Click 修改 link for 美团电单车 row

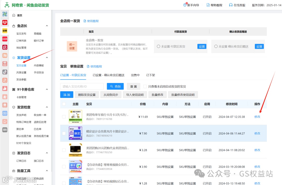[257, 117]
